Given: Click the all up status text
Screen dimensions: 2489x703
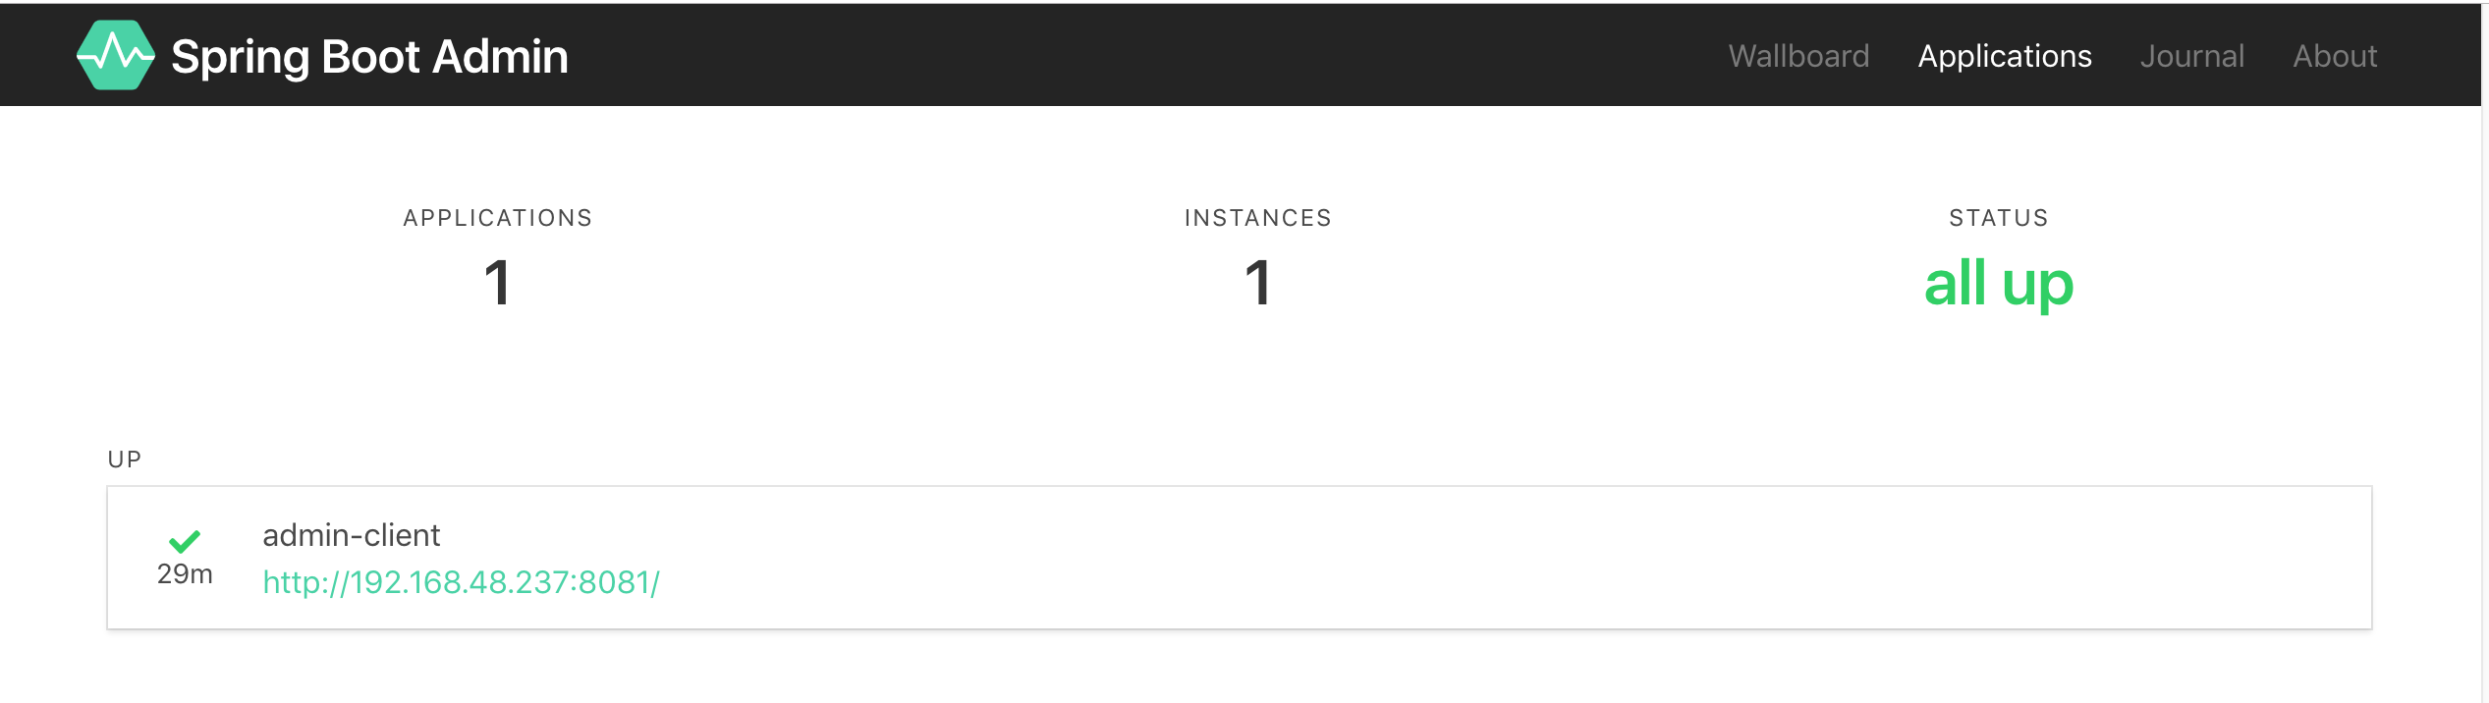Looking at the screenshot, I should 1999,284.
